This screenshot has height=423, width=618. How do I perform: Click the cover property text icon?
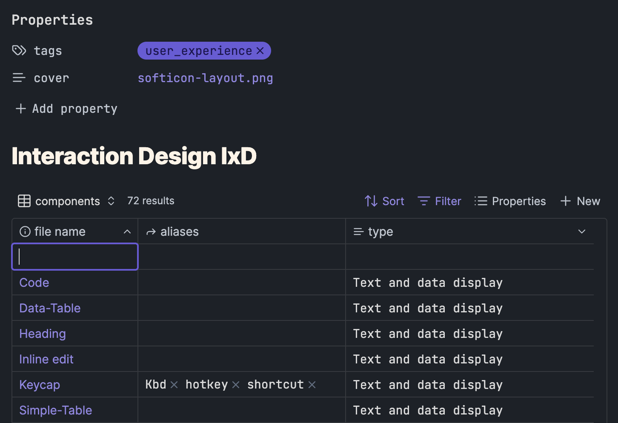pos(19,78)
